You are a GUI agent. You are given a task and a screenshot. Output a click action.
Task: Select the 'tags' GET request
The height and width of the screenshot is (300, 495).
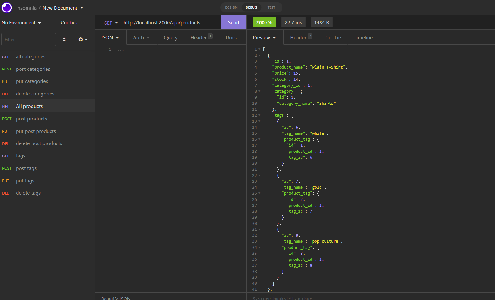(x=47, y=156)
